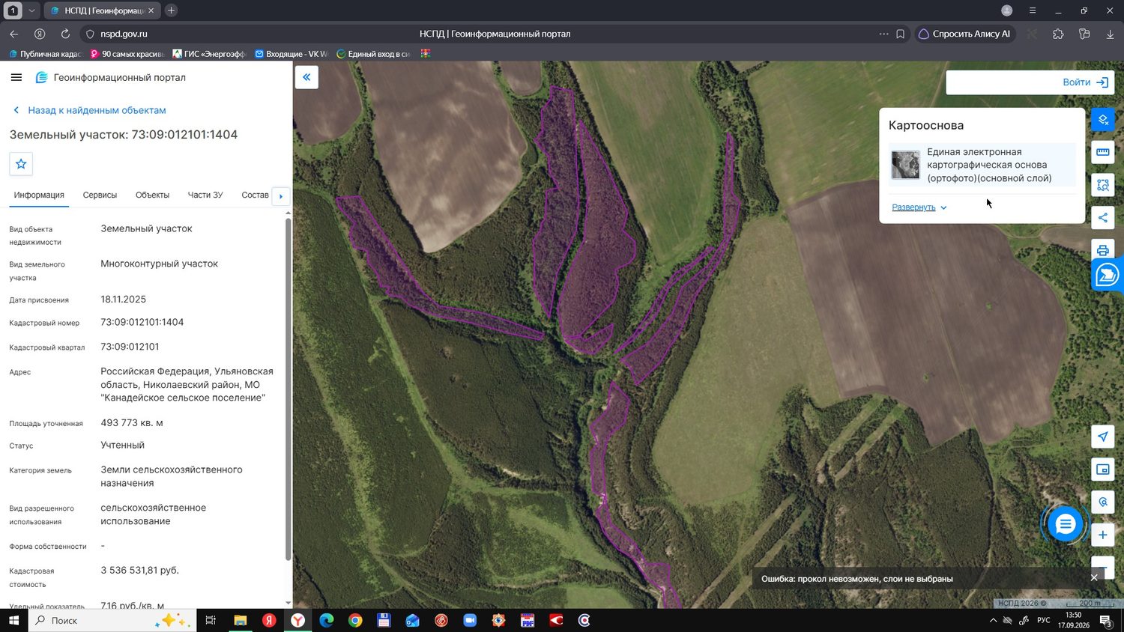This screenshot has height=632, width=1124.
Task: Open the browser extensions icon
Action: tap(1058, 34)
